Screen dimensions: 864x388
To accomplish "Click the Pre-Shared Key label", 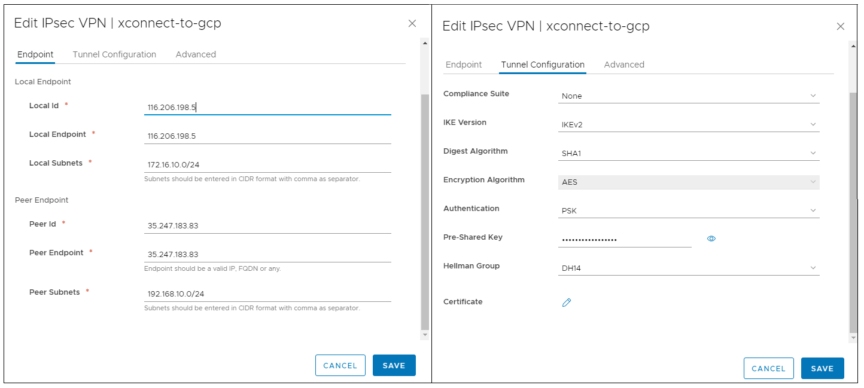I will [x=473, y=237].
